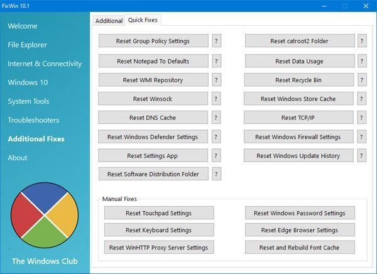Open help for Reset Group Policy Settings
The width and height of the screenshot is (377, 274).
click(x=216, y=41)
